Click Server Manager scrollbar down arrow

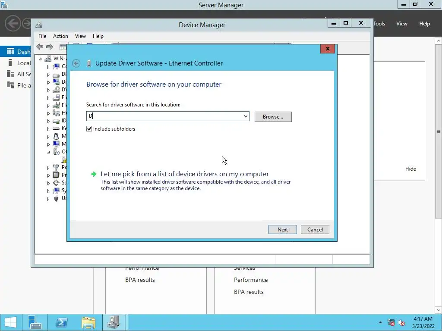point(439,310)
